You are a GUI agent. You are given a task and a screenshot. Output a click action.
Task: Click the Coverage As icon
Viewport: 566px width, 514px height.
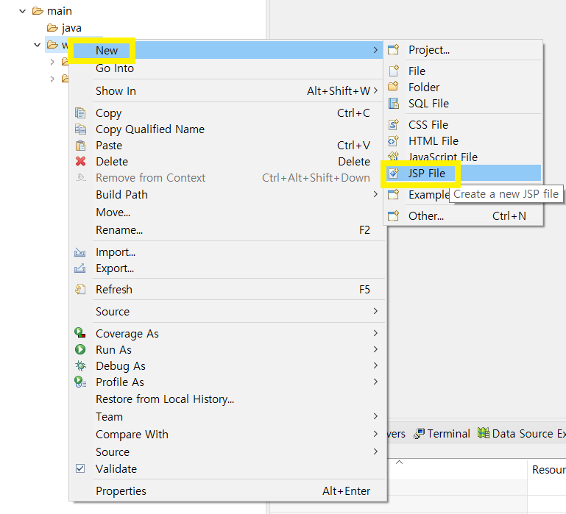tap(79, 332)
